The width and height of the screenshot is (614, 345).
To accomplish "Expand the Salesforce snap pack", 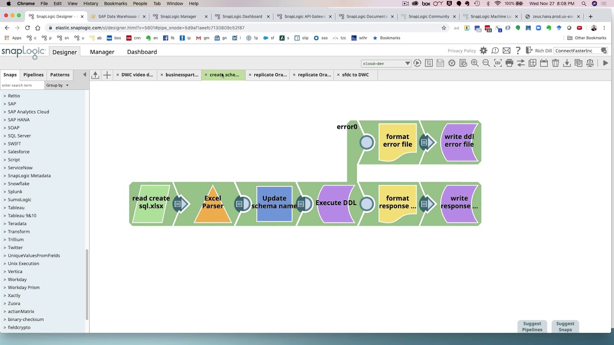I will point(18,151).
